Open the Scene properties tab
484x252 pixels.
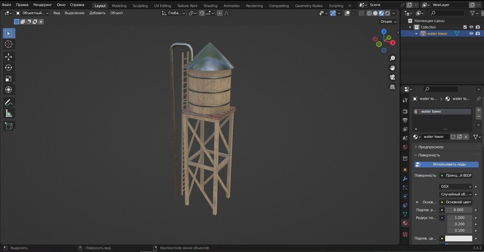[405, 138]
